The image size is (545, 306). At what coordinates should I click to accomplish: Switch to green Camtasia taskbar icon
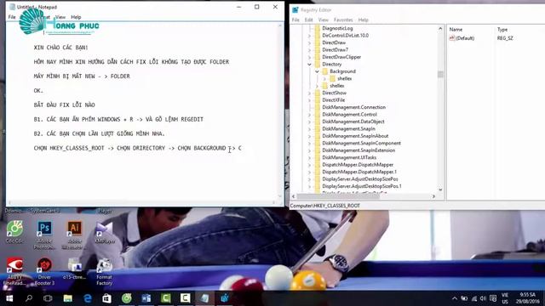[x=165, y=298]
